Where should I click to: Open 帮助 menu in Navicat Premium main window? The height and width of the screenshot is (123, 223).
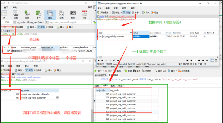coord(15,8)
